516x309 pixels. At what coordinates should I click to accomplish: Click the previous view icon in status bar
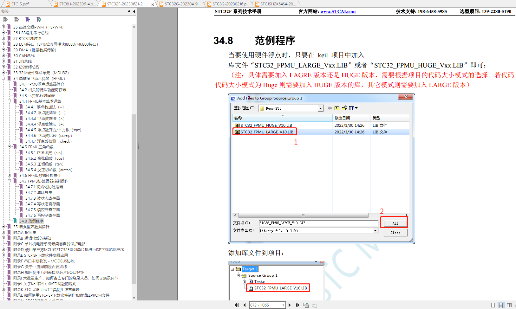306,305
